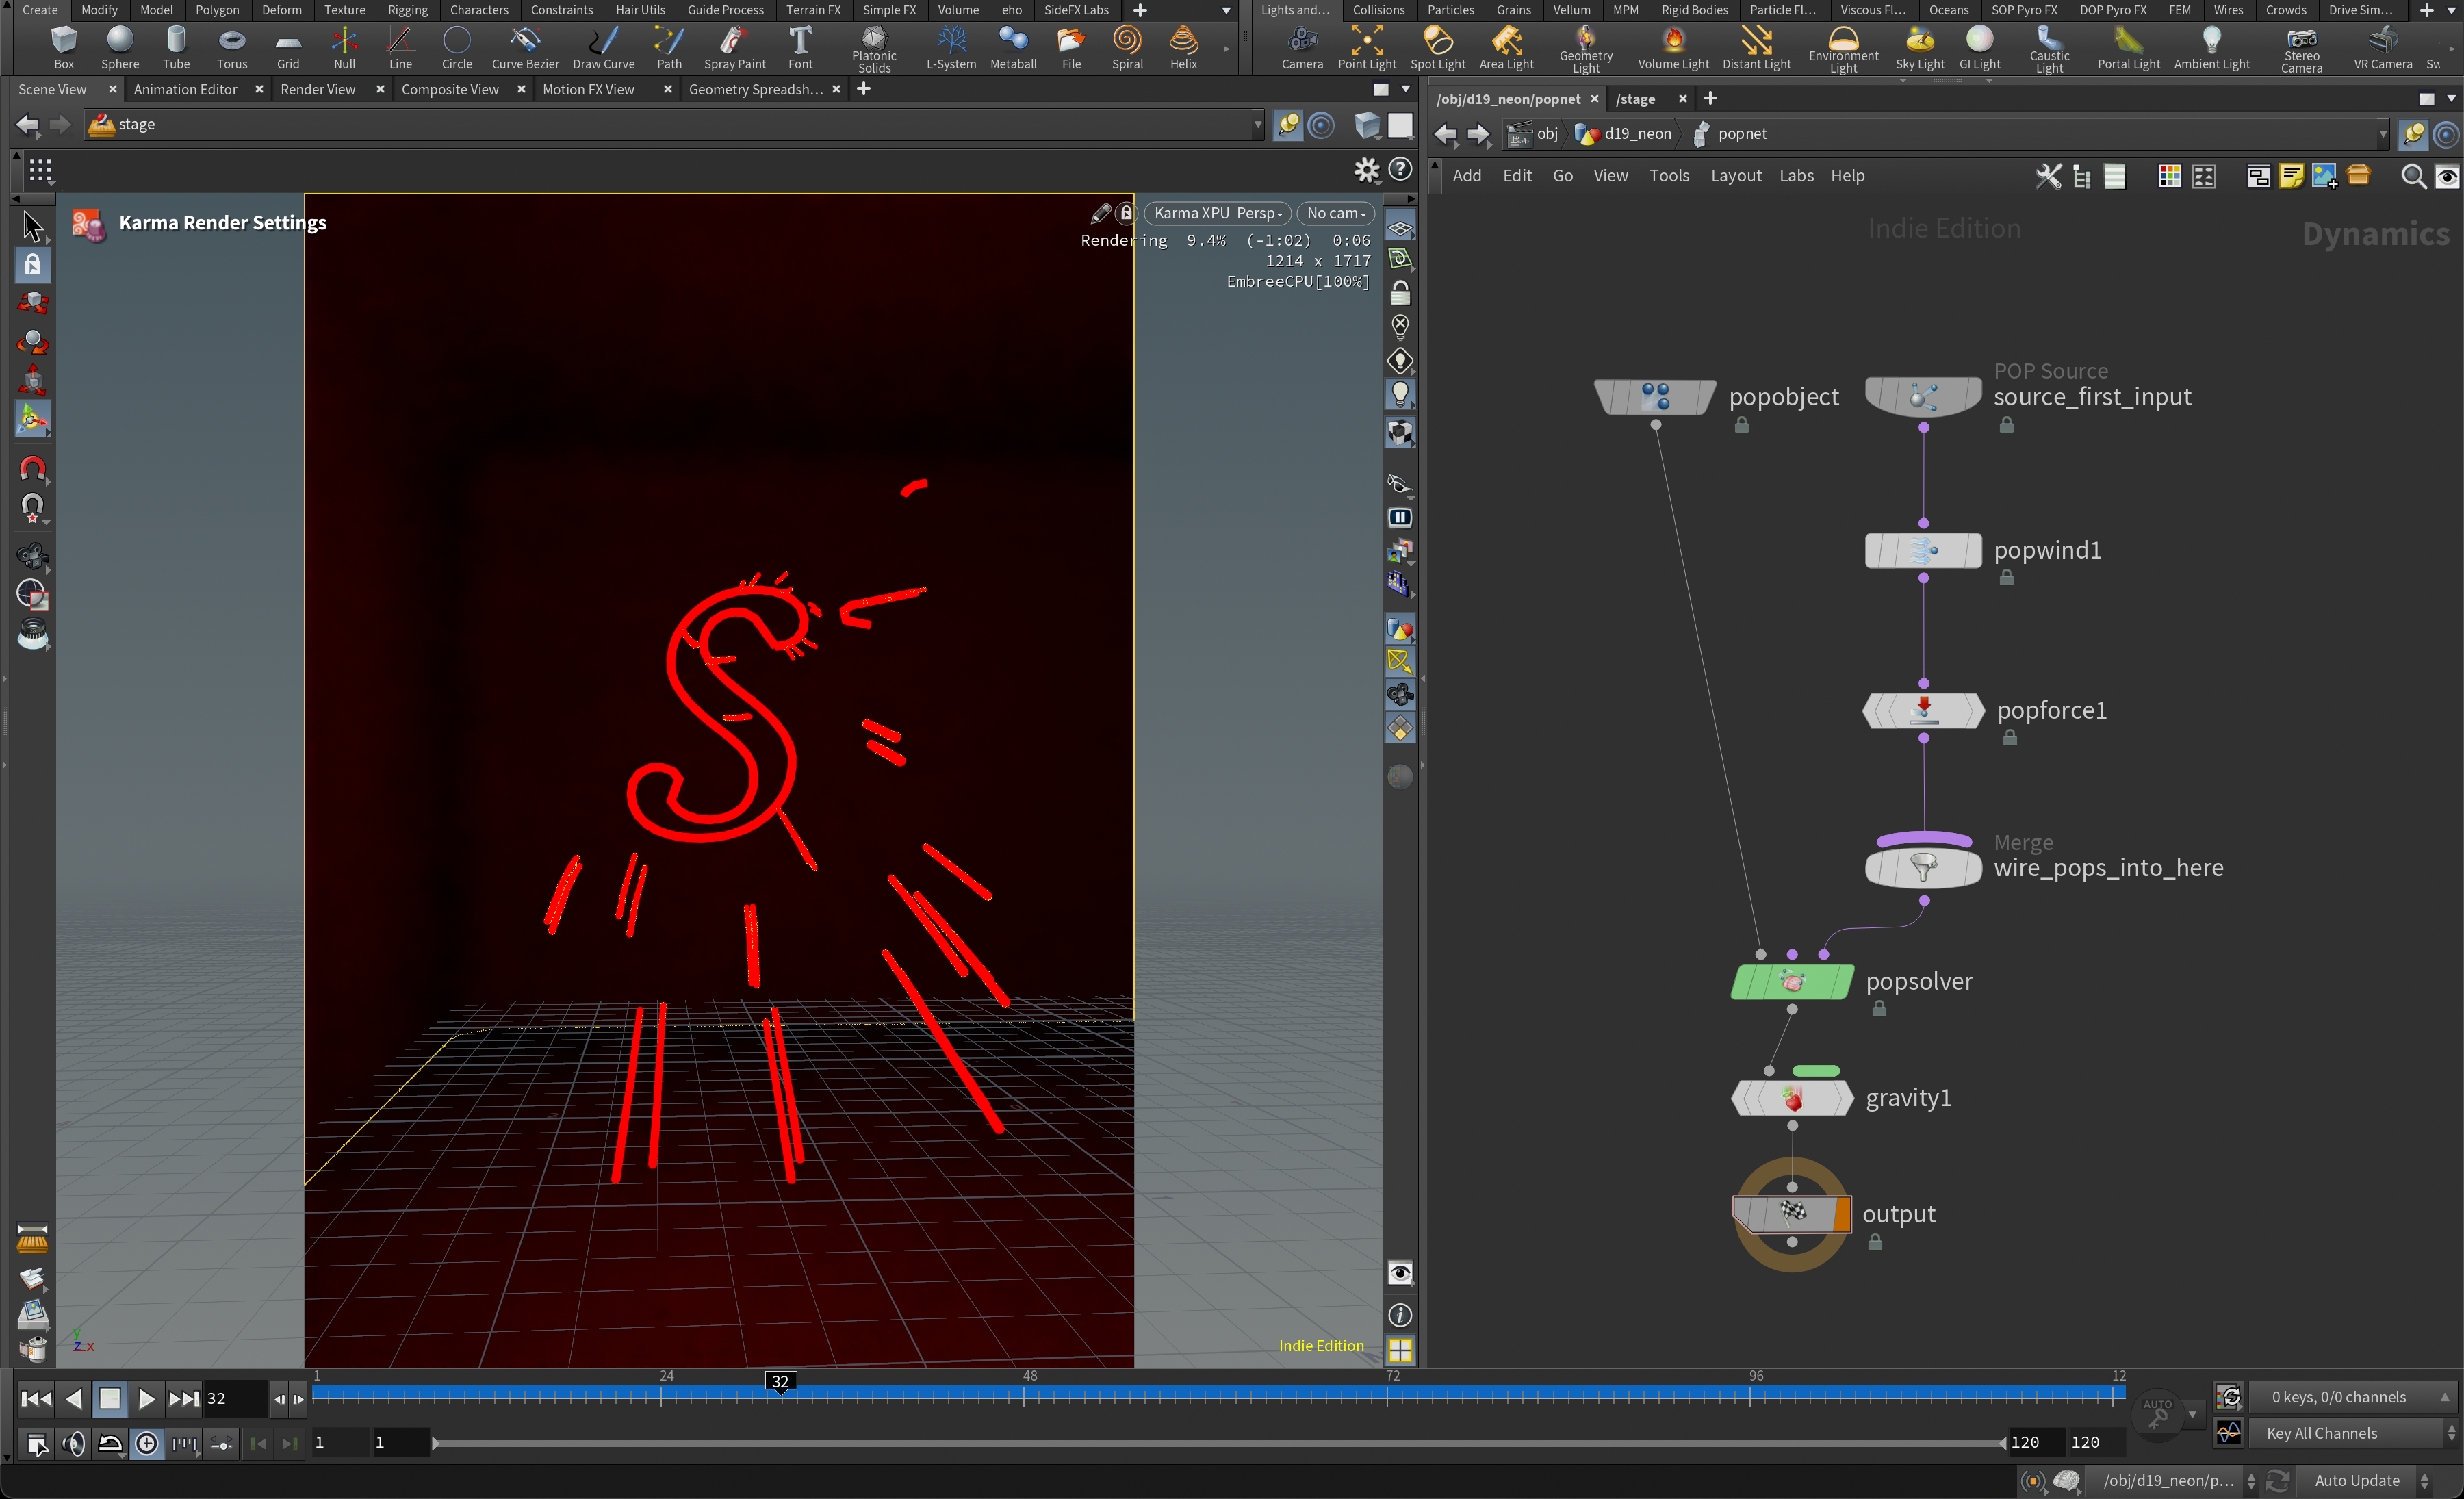Open the Karma XPU Persp dropdown
The height and width of the screenshot is (1499, 2464).
tap(1216, 213)
